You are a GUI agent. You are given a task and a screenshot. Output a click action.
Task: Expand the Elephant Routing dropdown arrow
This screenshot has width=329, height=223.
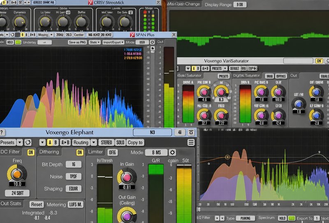coord(94,143)
